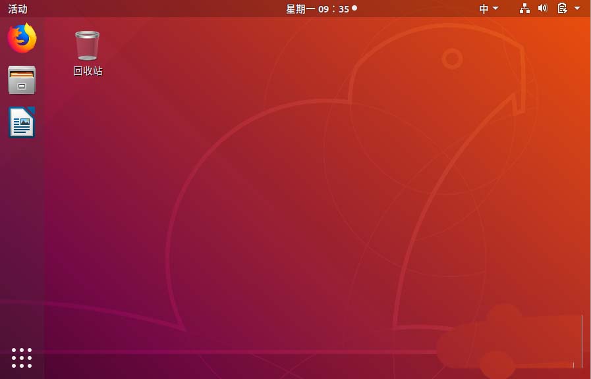
Task: Open the clock to show the calendar
Action: click(x=321, y=9)
